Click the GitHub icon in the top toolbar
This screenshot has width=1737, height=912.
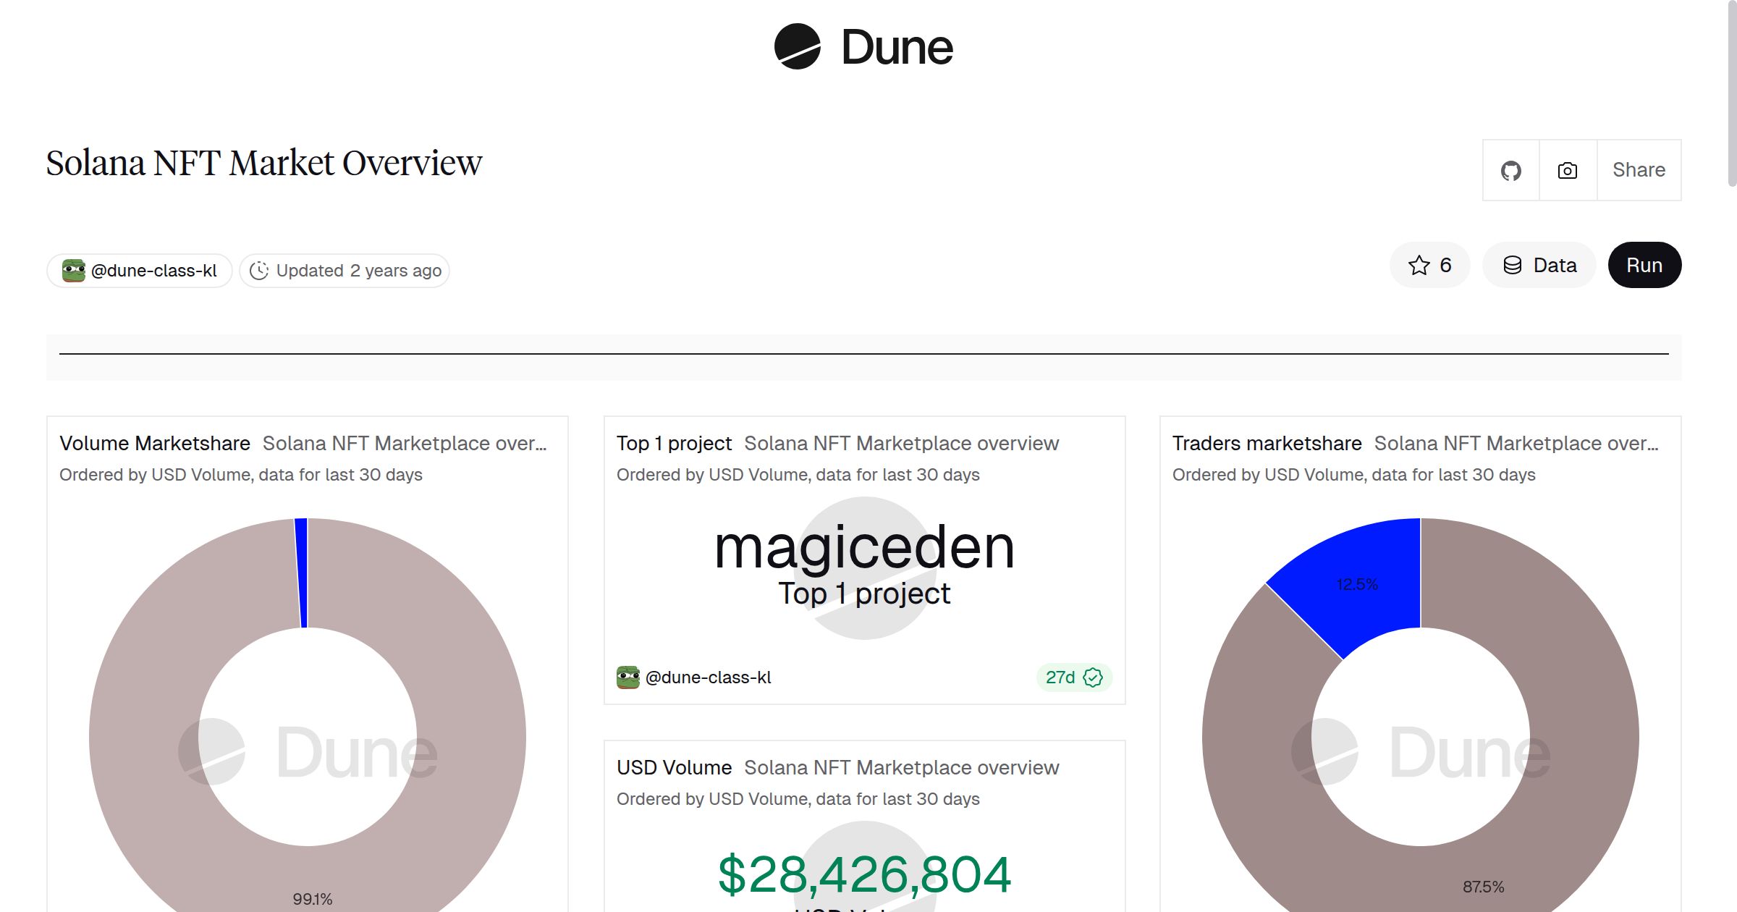pos(1510,170)
